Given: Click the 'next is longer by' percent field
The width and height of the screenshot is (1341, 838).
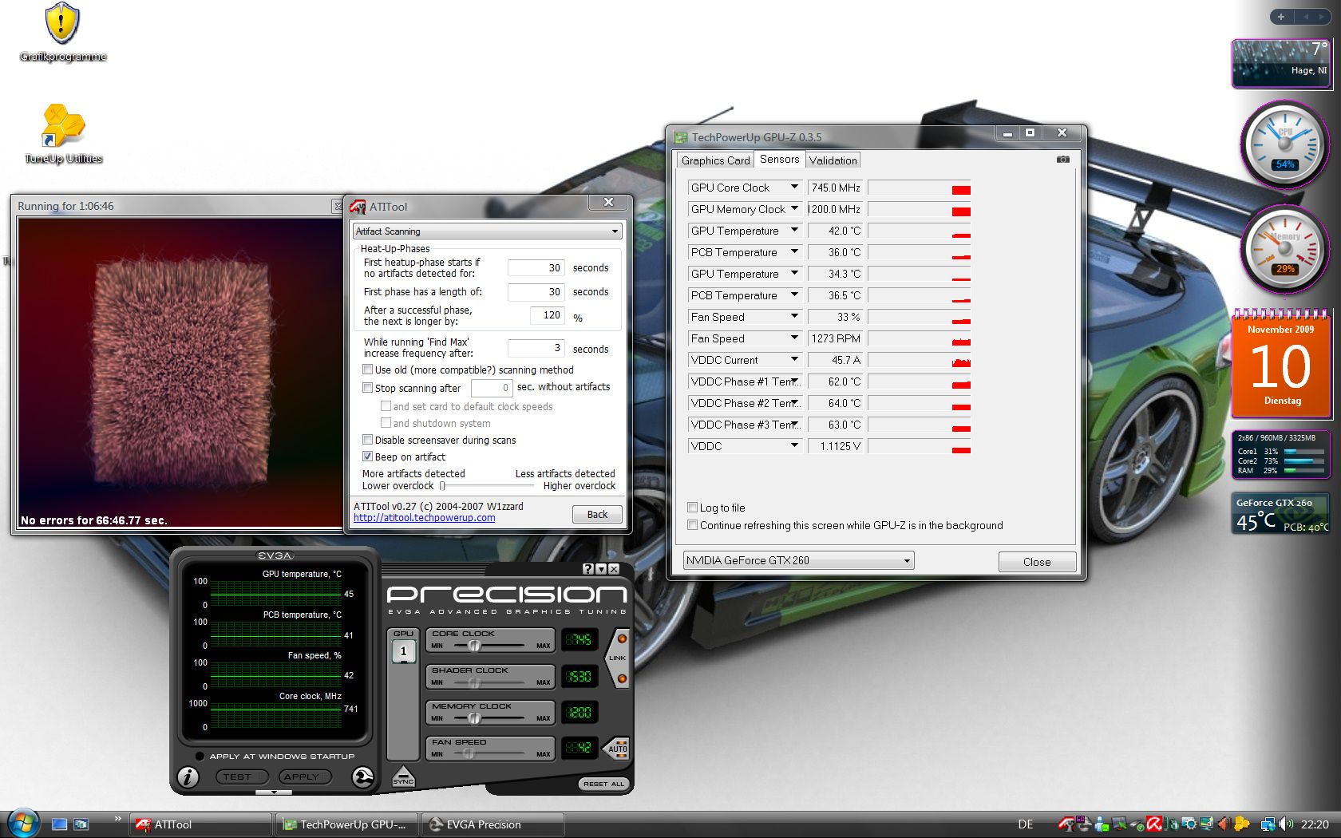Looking at the screenshot, I should click(x=548, y=315).
